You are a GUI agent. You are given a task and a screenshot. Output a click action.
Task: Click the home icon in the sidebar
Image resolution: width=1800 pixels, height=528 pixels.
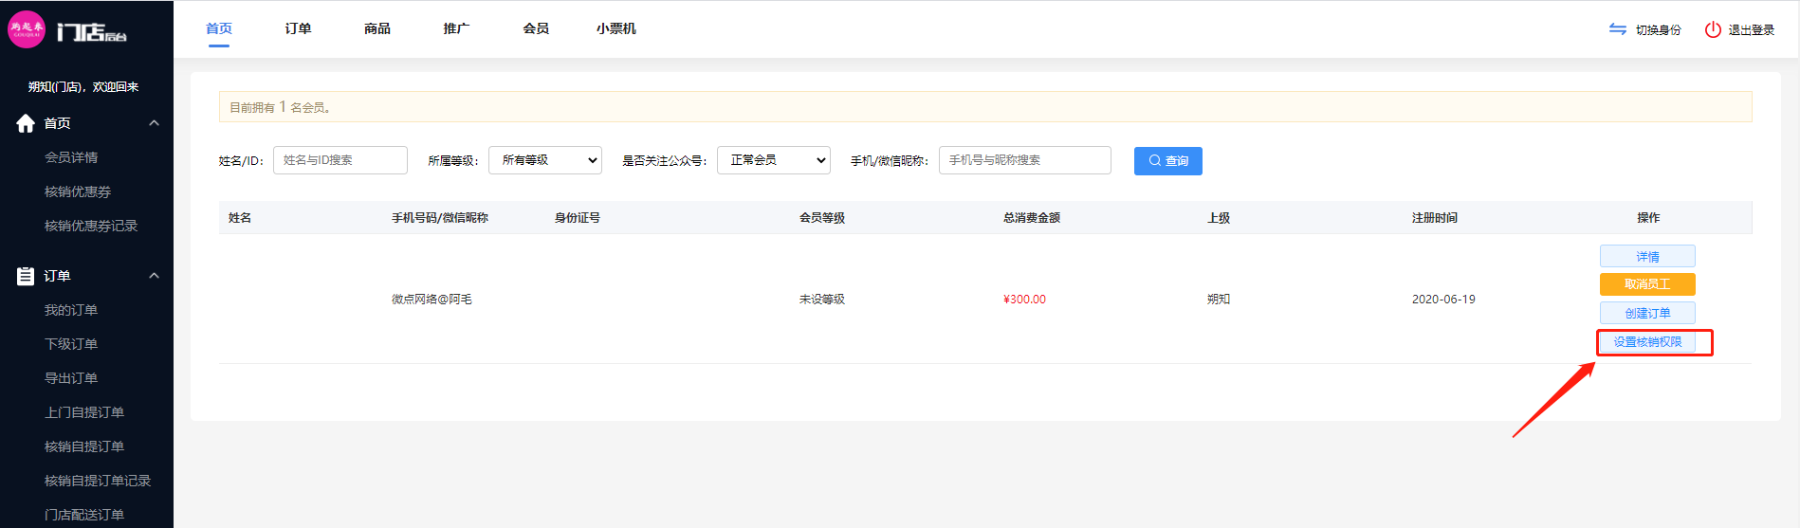pyautogui.click(x=26, y=123)
